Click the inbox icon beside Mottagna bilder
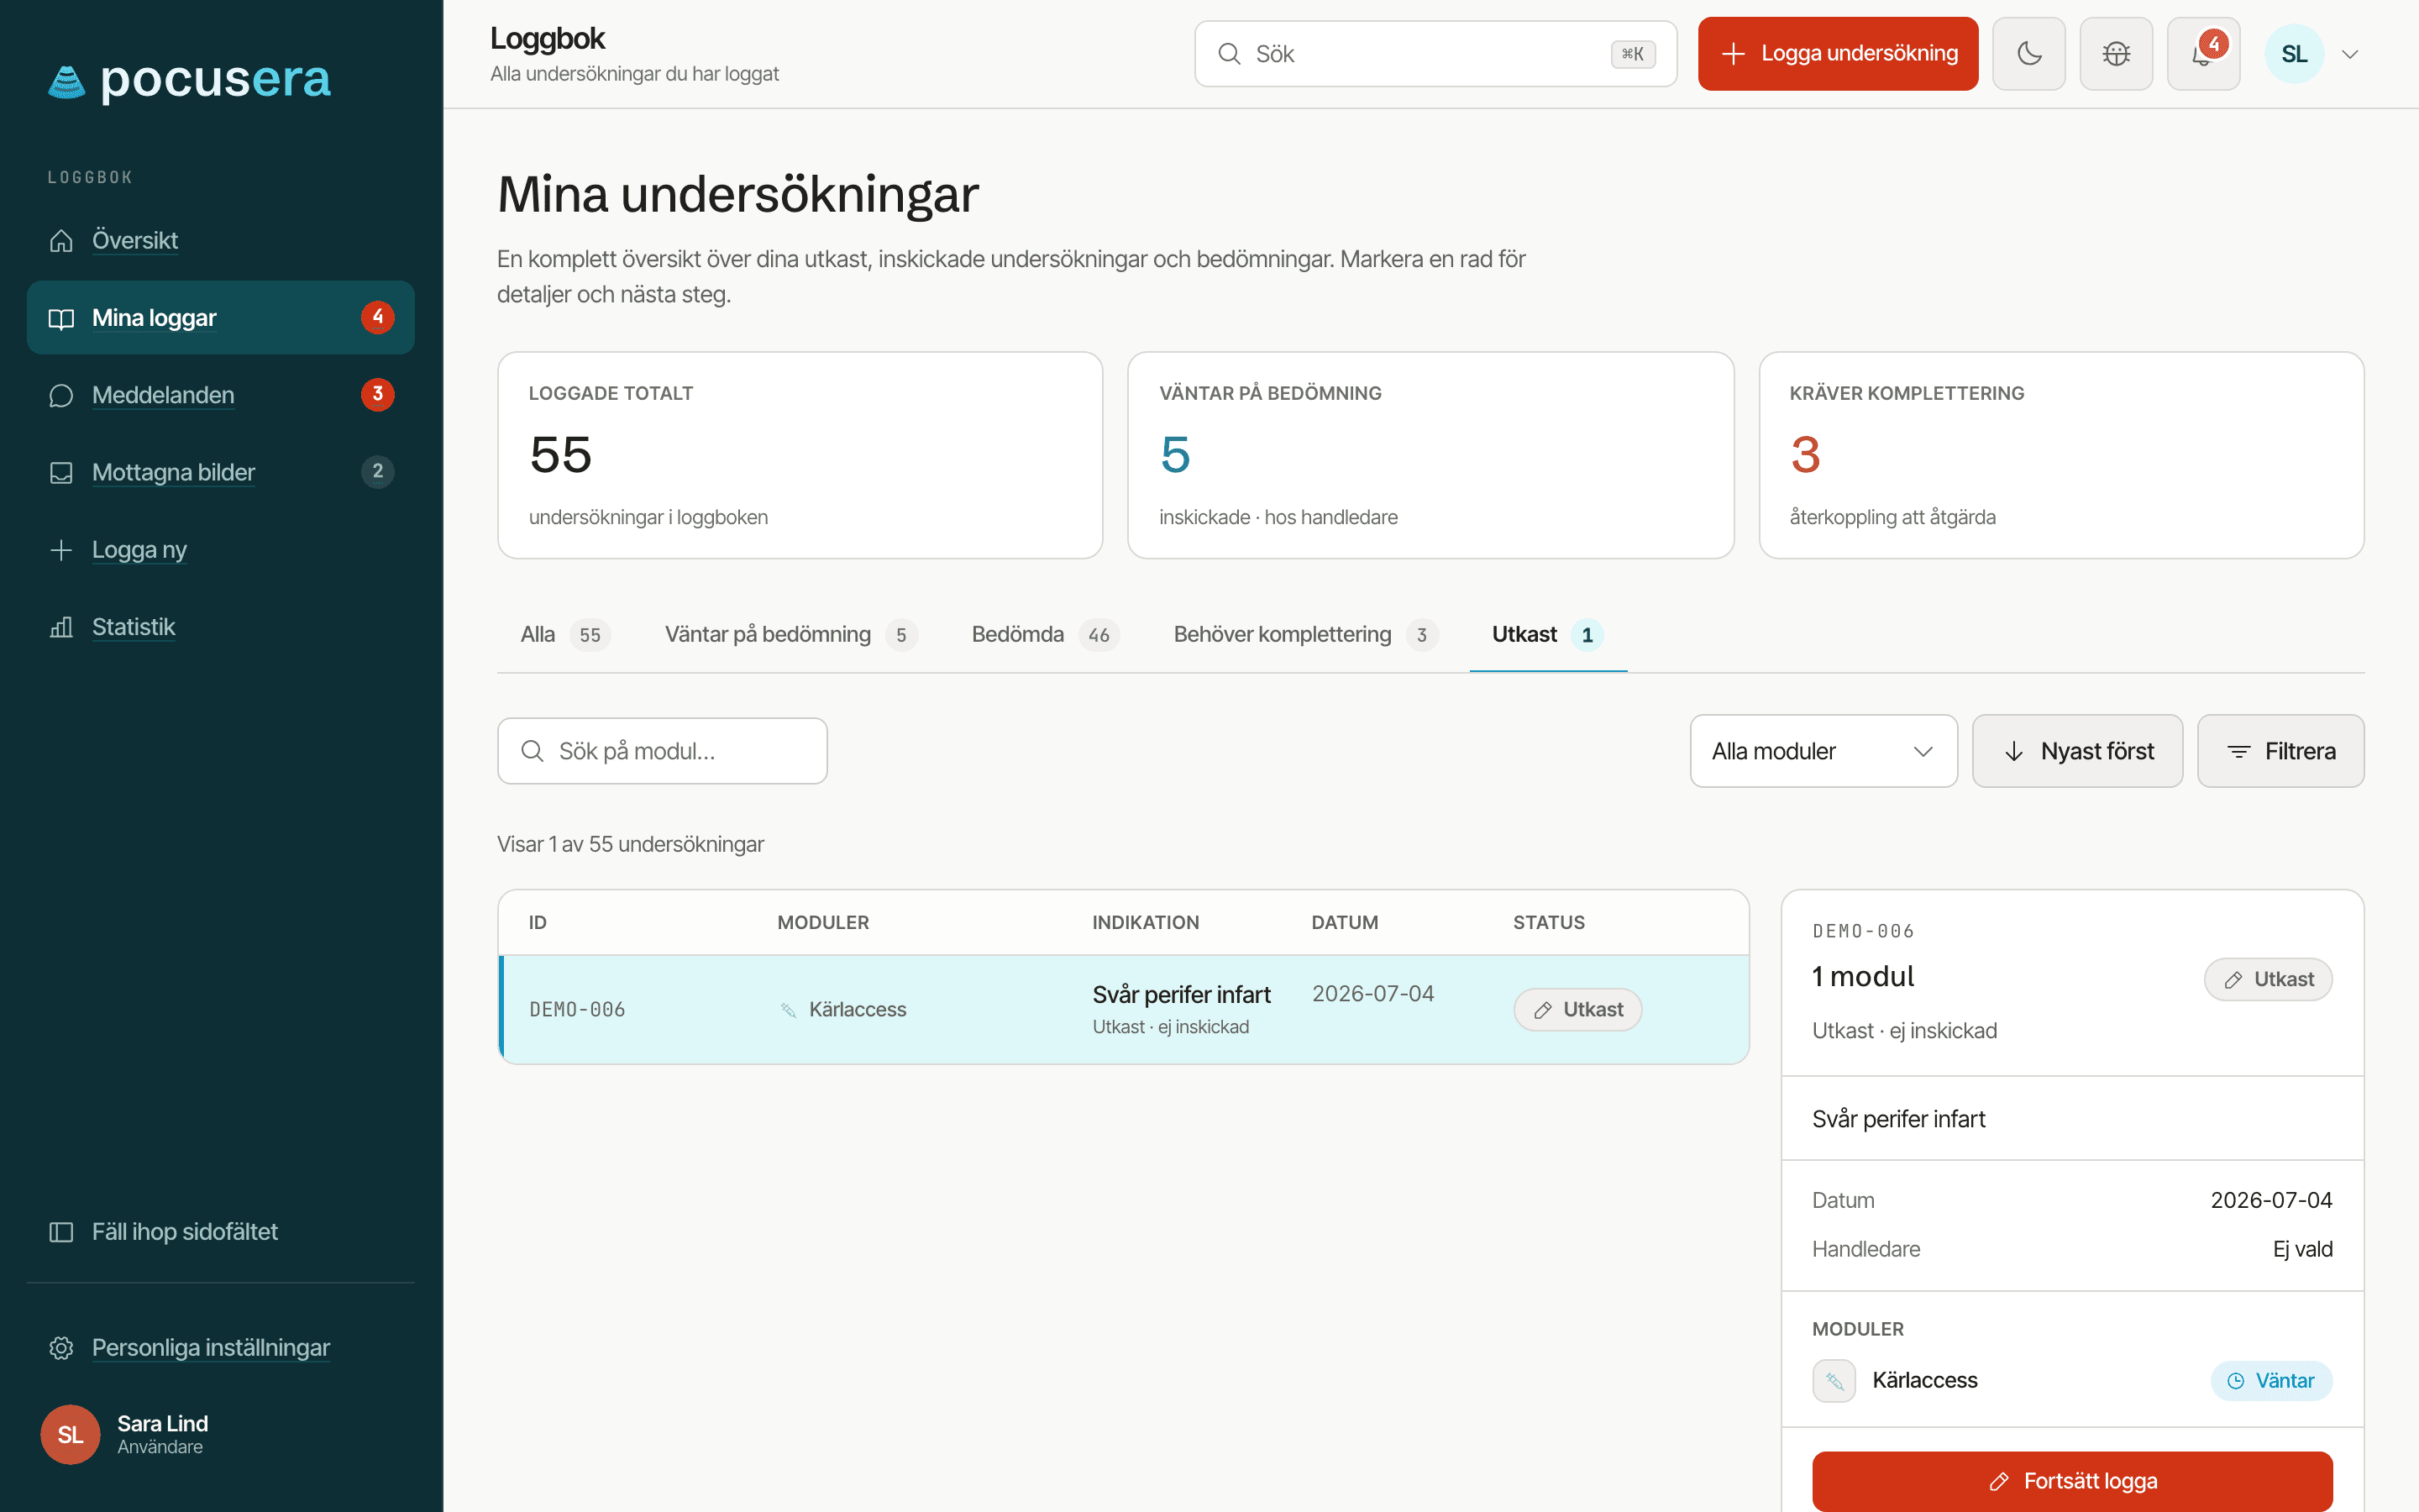Screen dimensions: 2419x1512 click(61, 472)
